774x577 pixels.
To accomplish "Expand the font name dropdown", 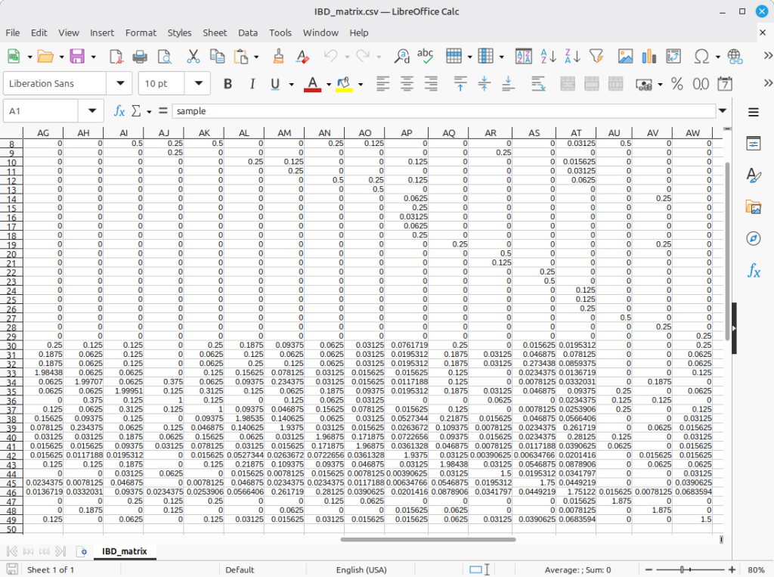I will click(119, 84).
